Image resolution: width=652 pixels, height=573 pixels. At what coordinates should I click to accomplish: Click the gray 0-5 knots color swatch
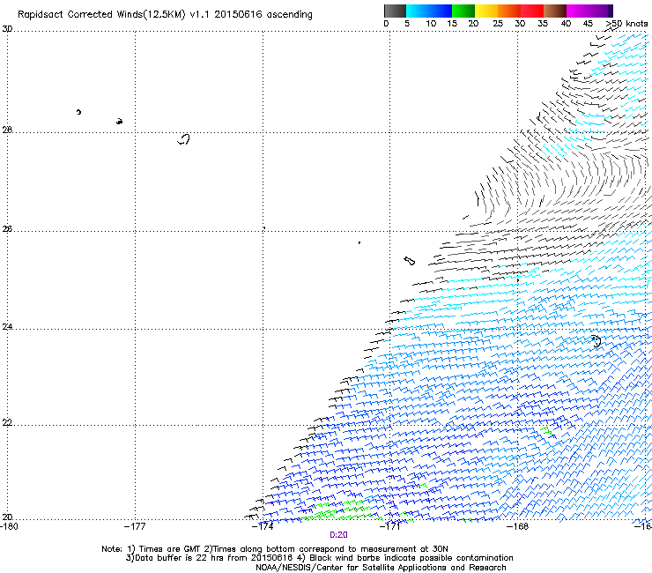(395, 11)
